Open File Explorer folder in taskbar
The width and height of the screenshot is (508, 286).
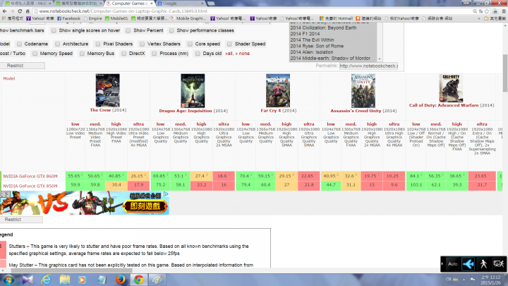point(64,280)
